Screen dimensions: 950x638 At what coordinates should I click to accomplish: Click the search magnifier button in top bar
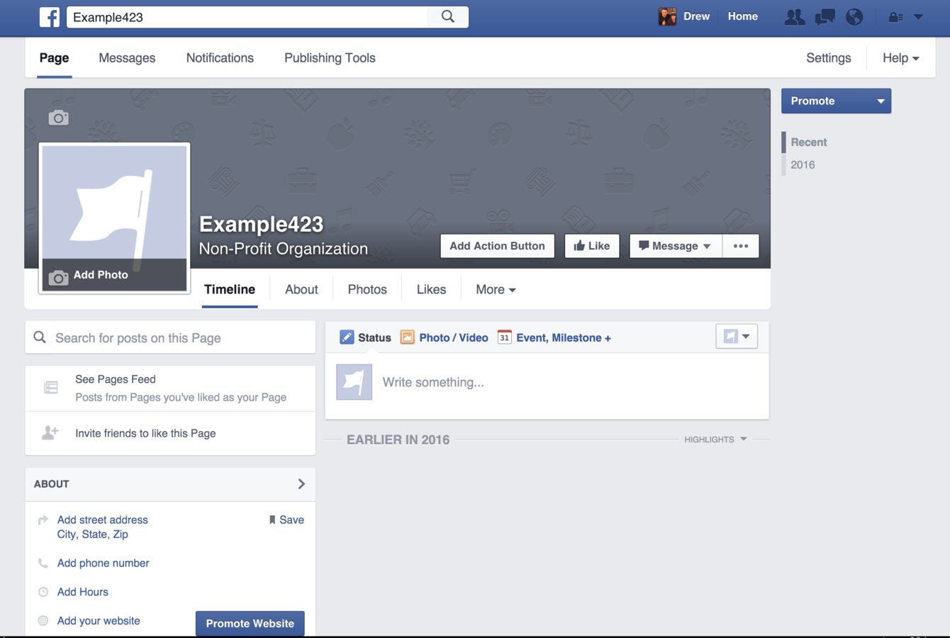448,17
